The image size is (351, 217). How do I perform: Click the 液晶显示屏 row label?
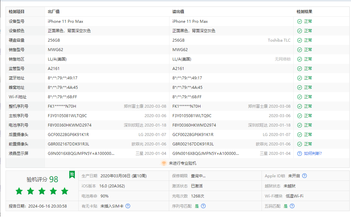click(19, 154)
